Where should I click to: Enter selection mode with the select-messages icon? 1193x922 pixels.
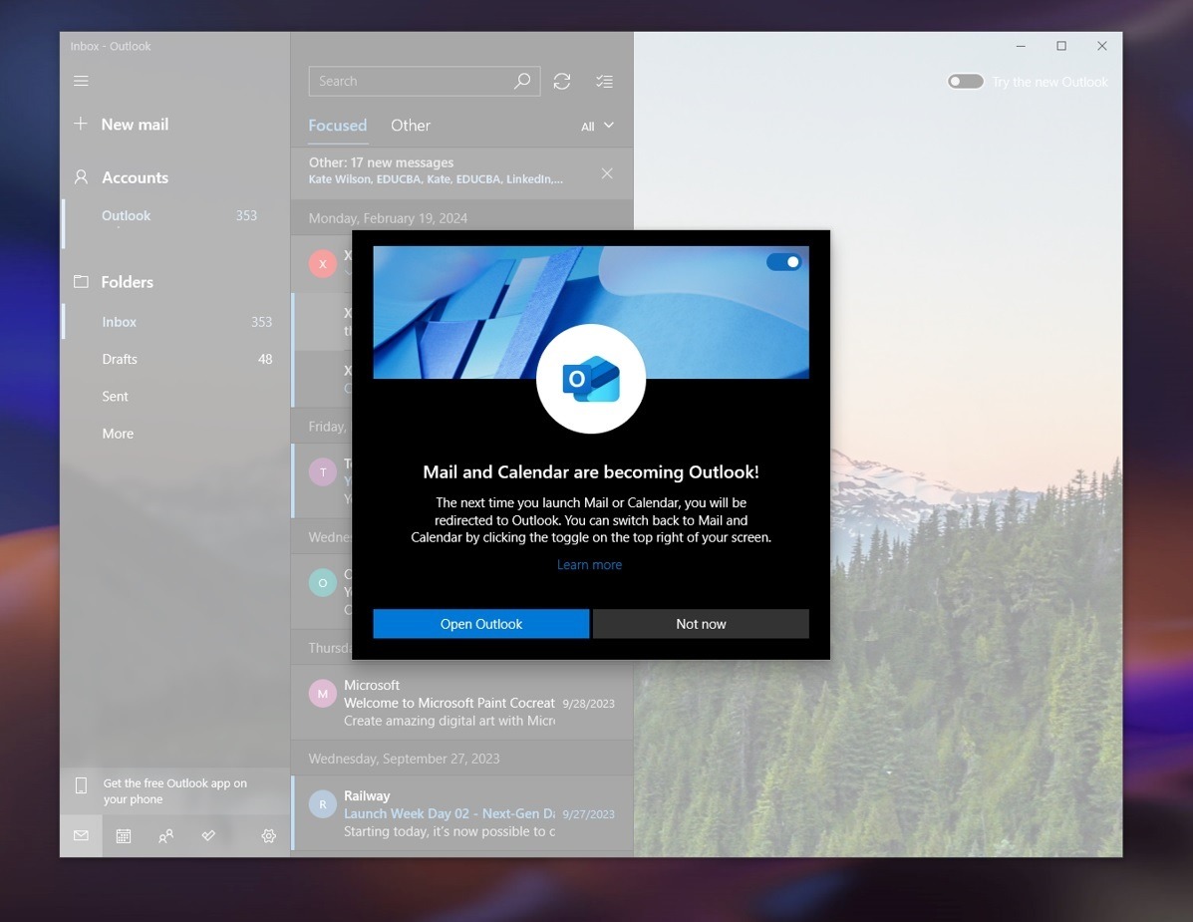604,81
